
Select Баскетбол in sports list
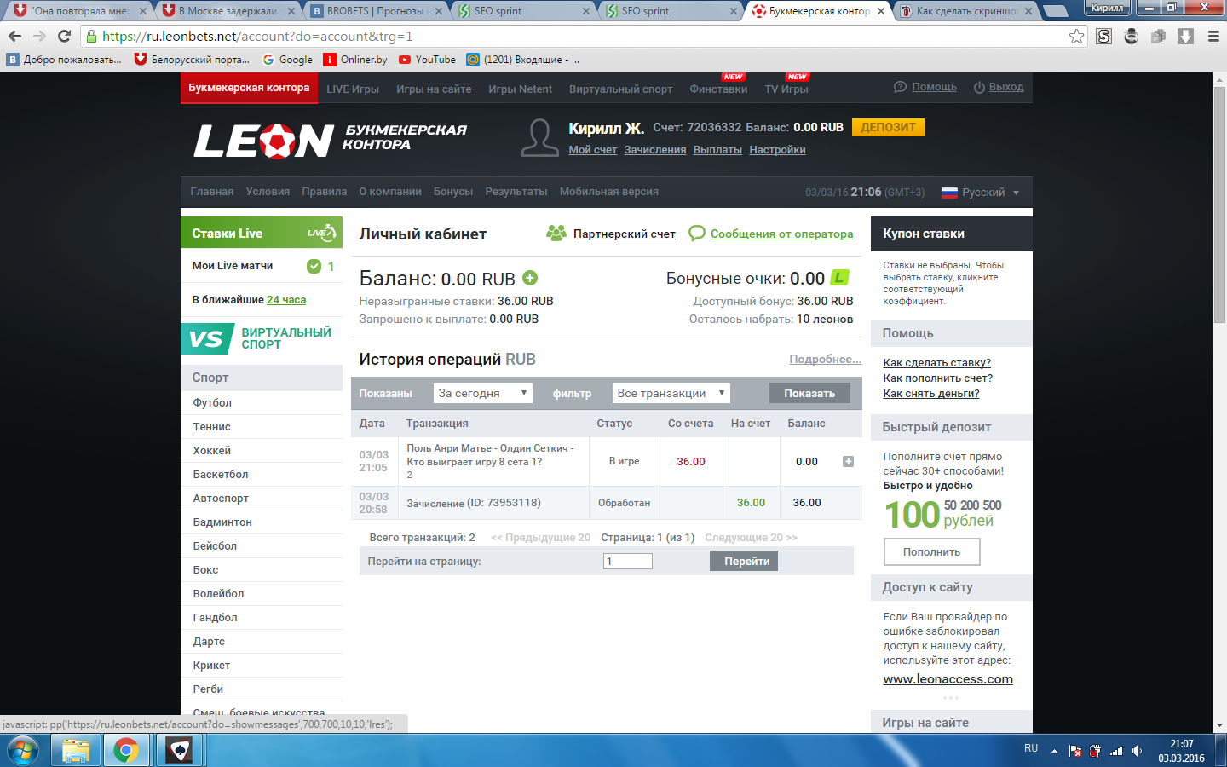(262, 474)
